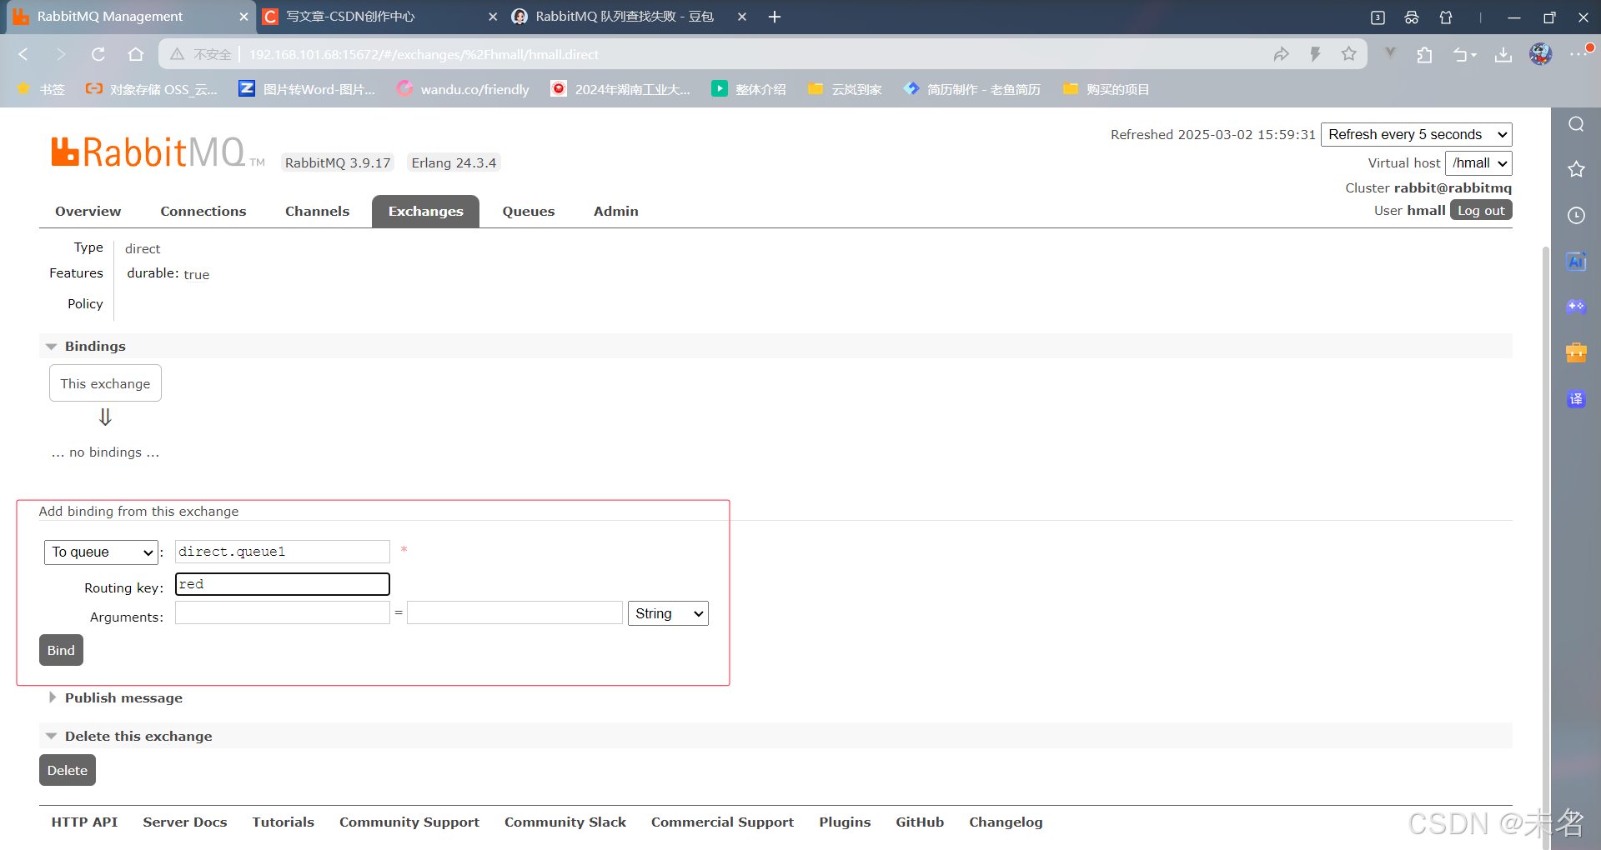Image resolution: width=1601 pixels, height=850 pixels.
Task: Select the Exchanges tab
Action: (x=425, y=212)
